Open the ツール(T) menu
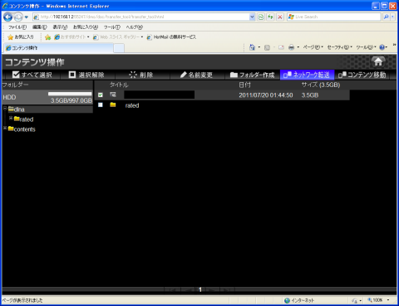 pos(112,27)
